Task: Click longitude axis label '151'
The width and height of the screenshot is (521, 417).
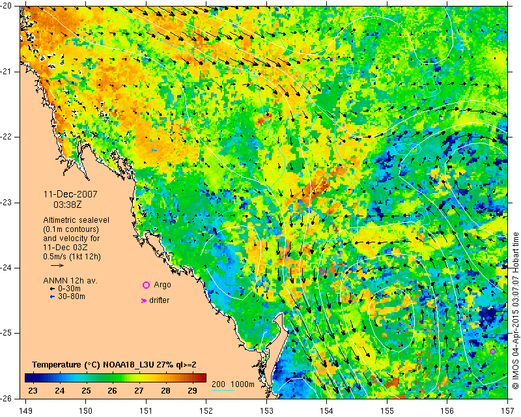Action: [146, 410]
